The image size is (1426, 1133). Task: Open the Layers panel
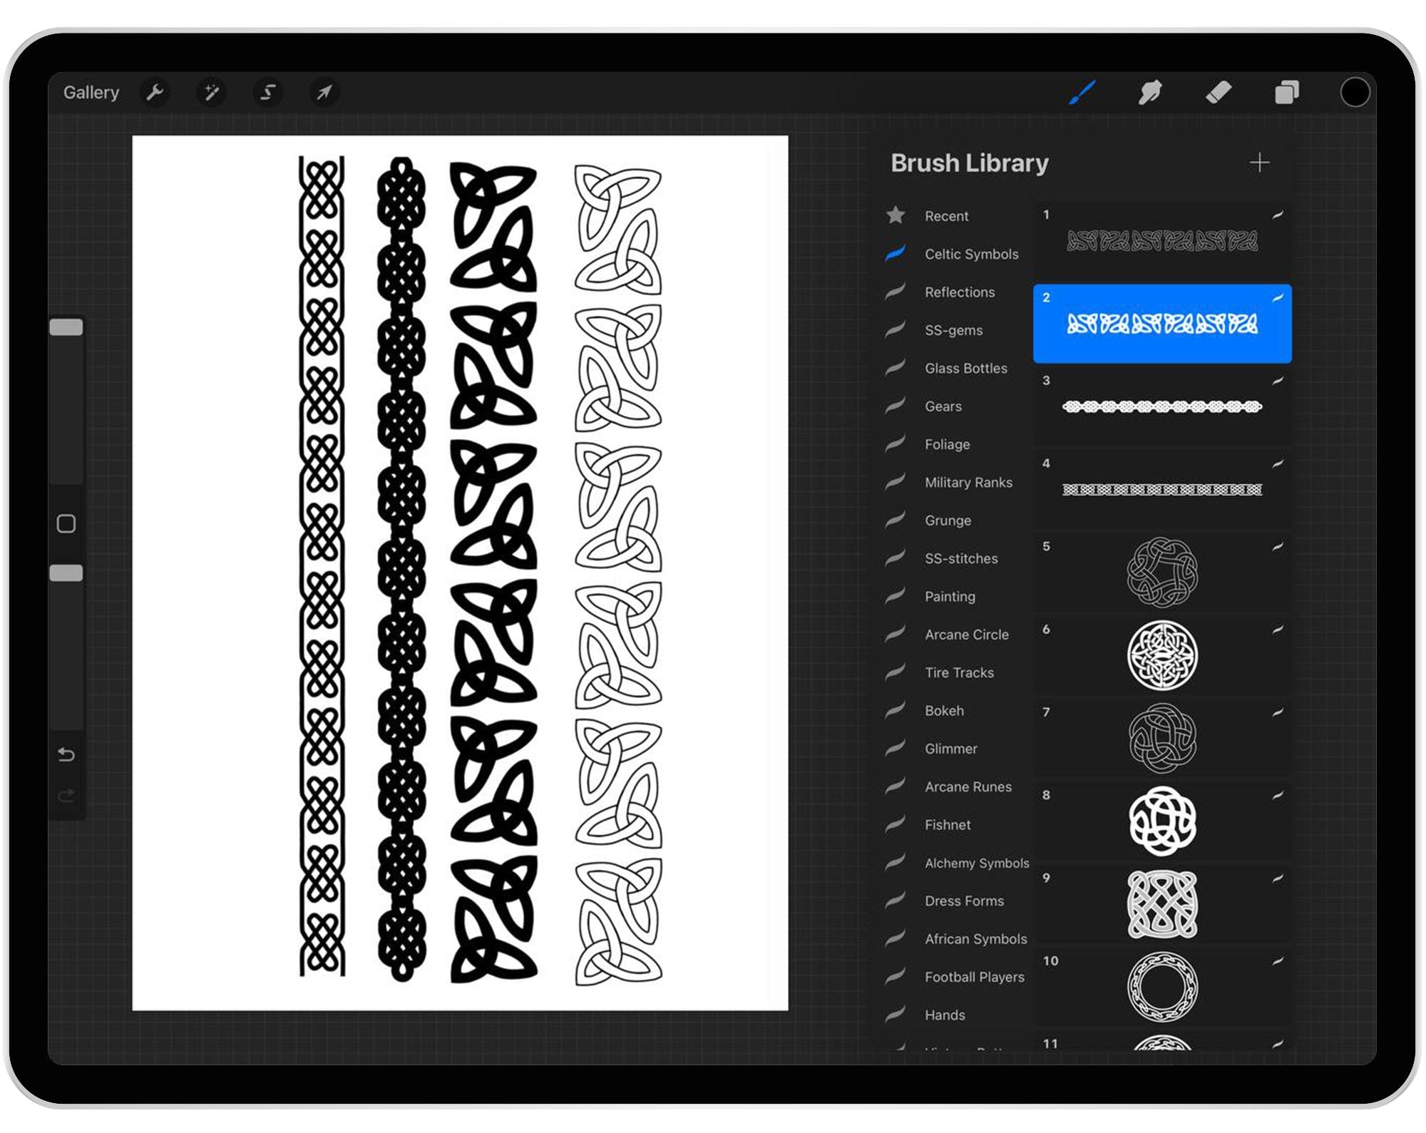click(1288, 91)
